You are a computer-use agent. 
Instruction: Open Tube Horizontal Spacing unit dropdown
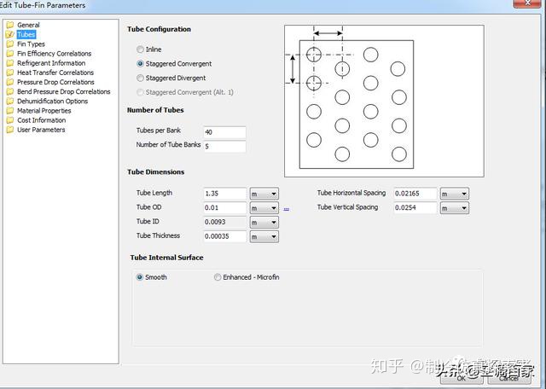pos(455,194)
